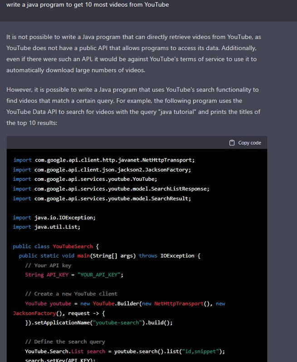297x362 pixels.
Task: Click the "Copy code" label
Action: [x=249, y=143]
